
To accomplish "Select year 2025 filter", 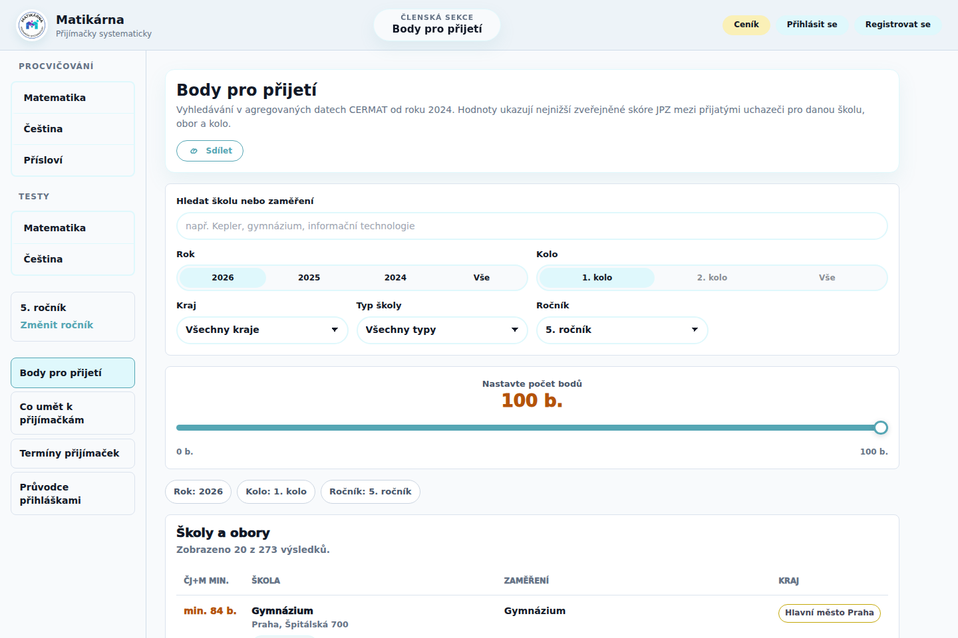I will 309,278.
